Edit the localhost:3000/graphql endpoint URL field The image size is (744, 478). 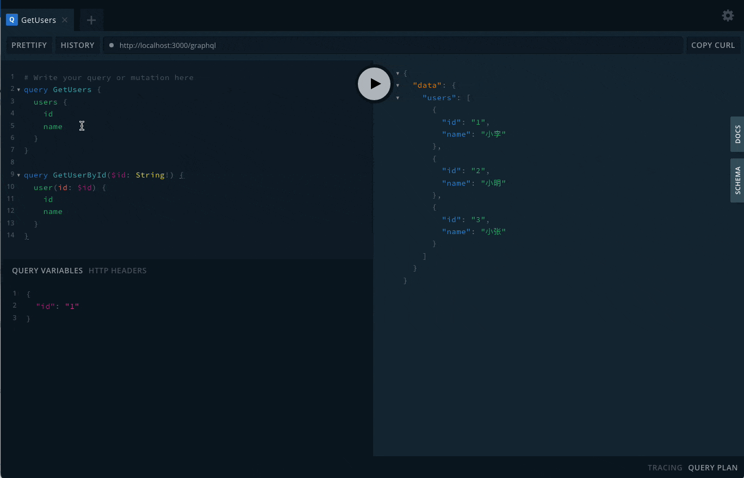(393, 45)
